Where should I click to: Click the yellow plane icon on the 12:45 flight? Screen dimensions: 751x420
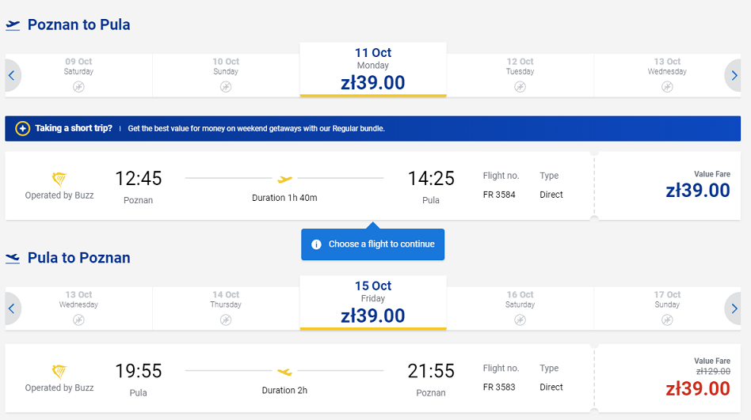pos(284,179)
